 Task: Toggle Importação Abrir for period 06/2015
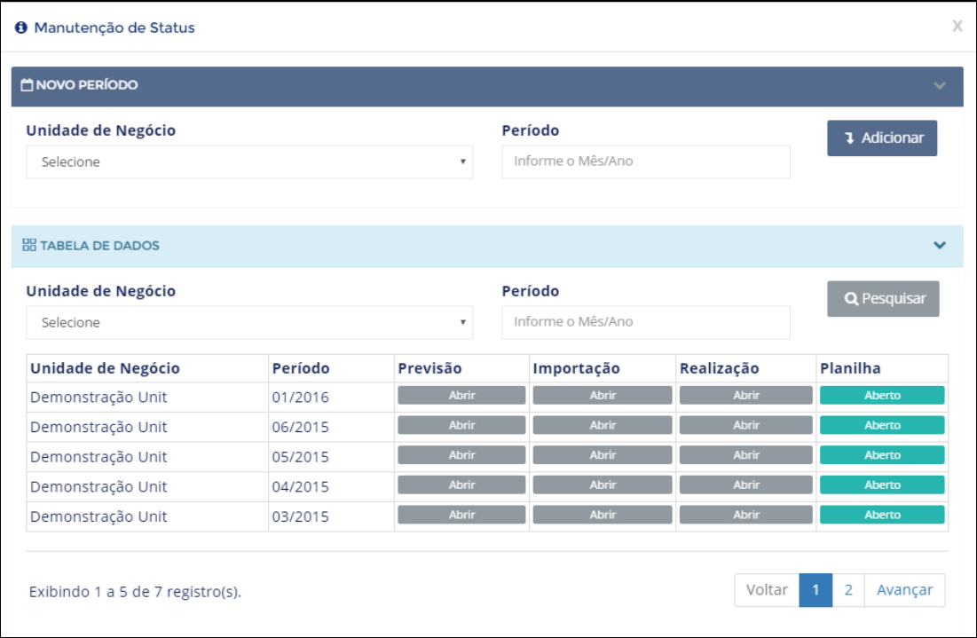click(603, 425)
